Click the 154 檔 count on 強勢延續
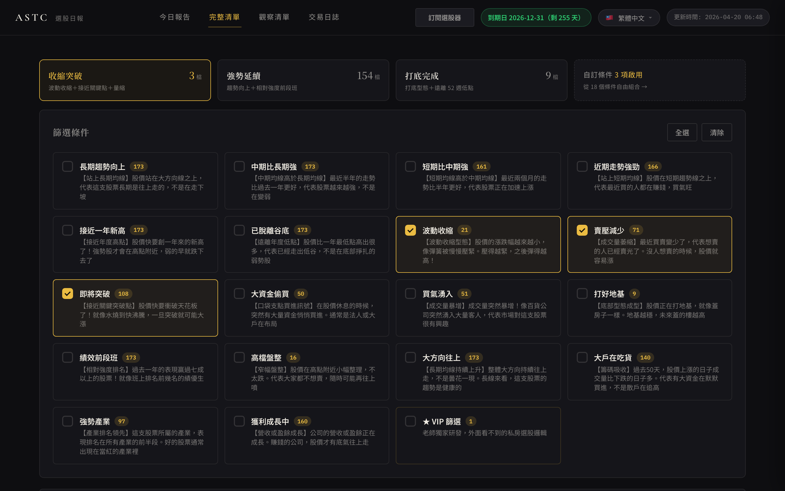The height and width of the screenshot is (491, 785). click(368, 76)
